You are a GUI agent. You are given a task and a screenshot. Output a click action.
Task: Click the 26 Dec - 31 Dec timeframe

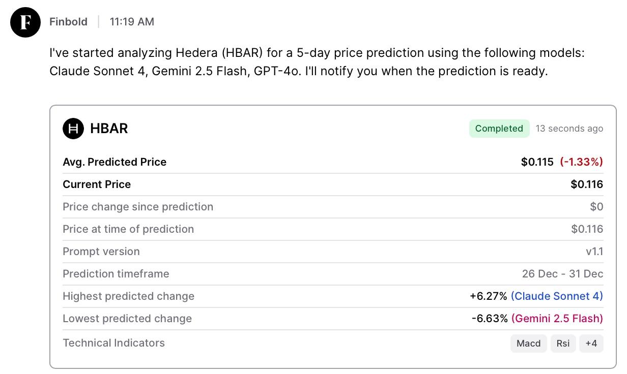click(x=562, y=274)
